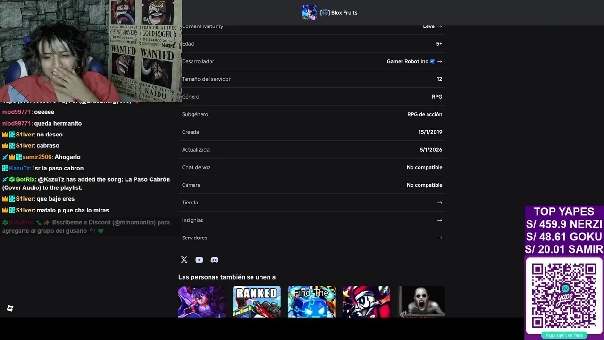Image resolution: width=604 pixels, height=340 pixels.
Task: Open the YouTube social link
Action: pyautogui.click(x=199, y=260)
